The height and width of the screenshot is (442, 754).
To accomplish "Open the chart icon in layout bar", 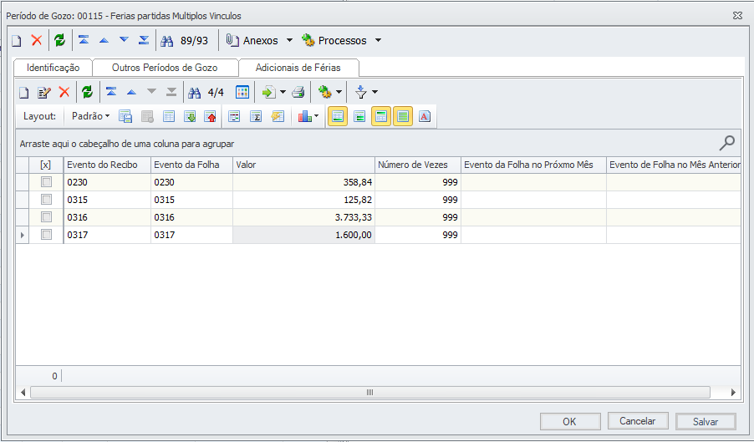I will pyautogui.click(x=304, y=116).
